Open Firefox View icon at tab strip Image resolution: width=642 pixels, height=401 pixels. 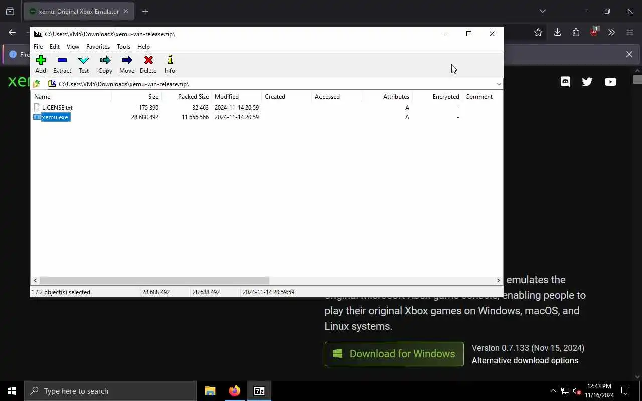10,11
